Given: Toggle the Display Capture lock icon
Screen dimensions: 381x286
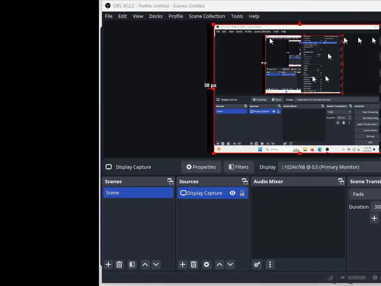Looking at the screenshot, I should [x=242, y=193].
